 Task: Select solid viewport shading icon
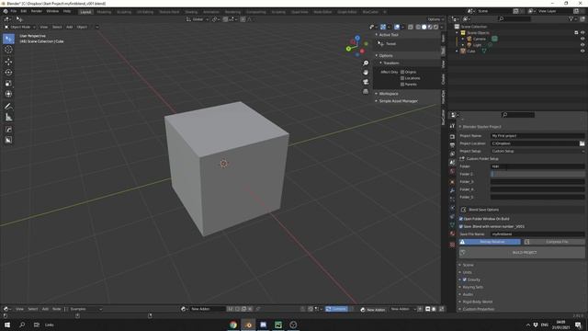click(424, 27)
